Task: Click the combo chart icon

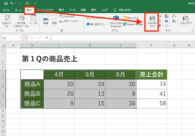Action: [174, 21]
